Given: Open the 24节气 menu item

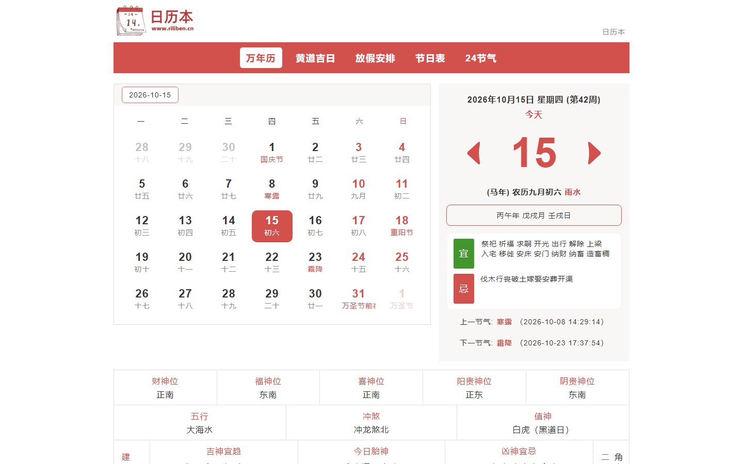Looking at the screenshot, I should click(x=480, y=58).
